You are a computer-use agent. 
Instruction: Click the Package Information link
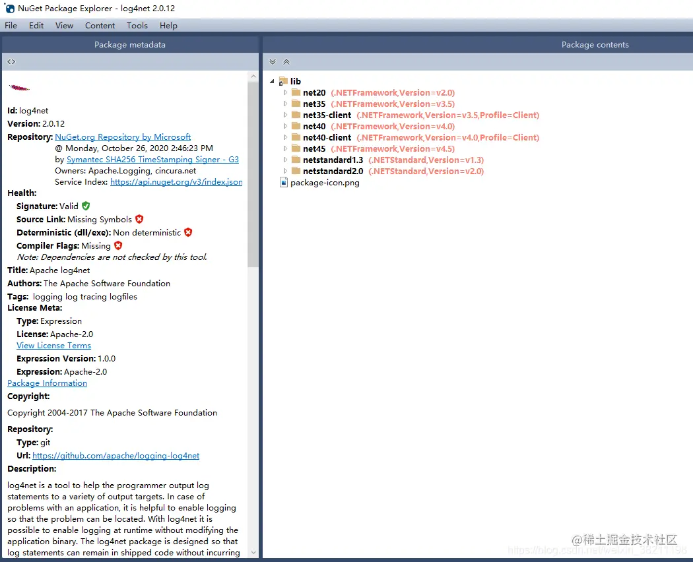[x=48, y=383]
